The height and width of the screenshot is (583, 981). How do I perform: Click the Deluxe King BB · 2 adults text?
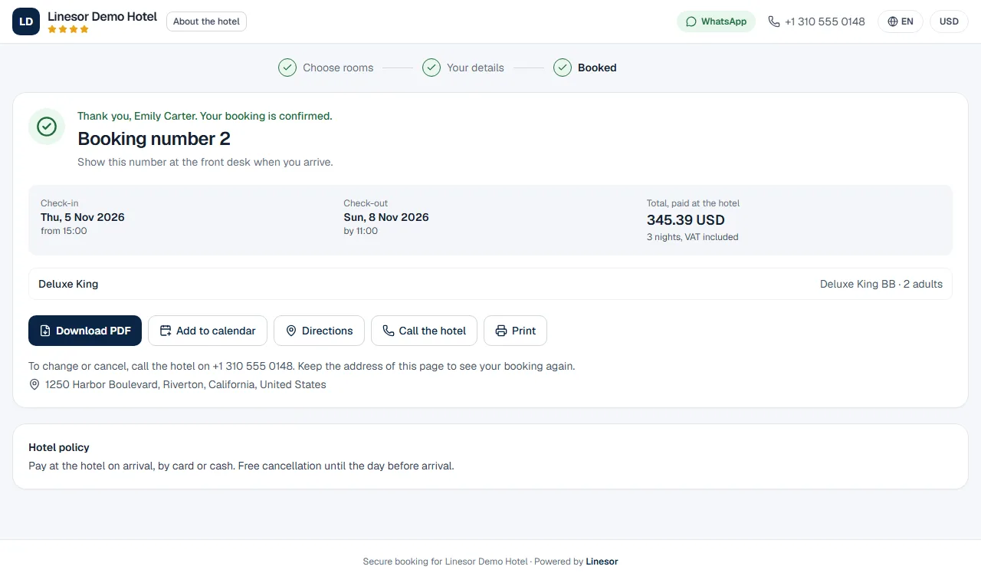881,284
